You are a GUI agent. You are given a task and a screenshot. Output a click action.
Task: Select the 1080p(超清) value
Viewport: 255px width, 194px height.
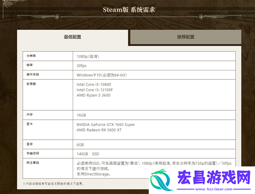pos(88,56)
